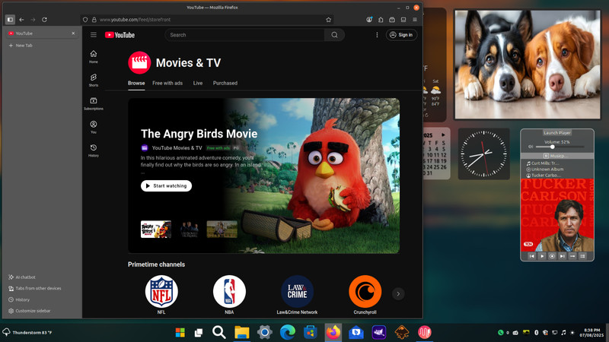Click the YouTube logo
This screenshot has height=342, width=609.
(x=120, y=35)
